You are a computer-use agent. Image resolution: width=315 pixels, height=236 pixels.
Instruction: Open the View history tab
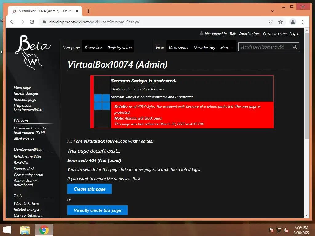tap(205, 48)
